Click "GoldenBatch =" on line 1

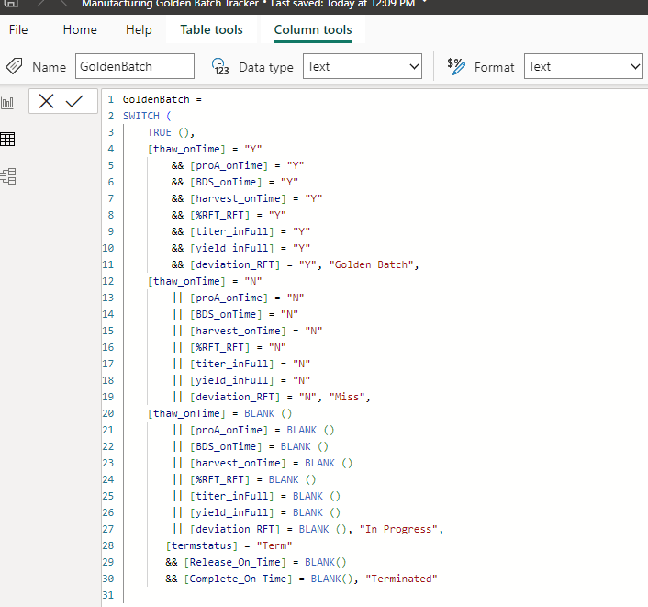[x=162, y=99]
